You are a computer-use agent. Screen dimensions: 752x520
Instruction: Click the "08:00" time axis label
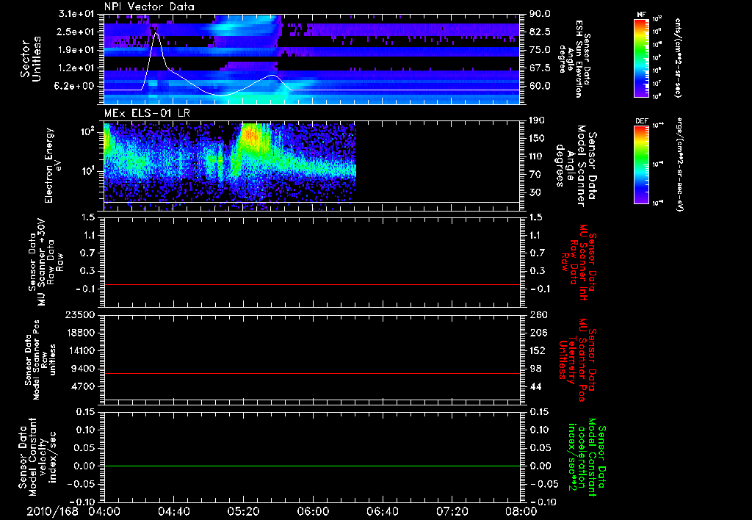(521, 512)
